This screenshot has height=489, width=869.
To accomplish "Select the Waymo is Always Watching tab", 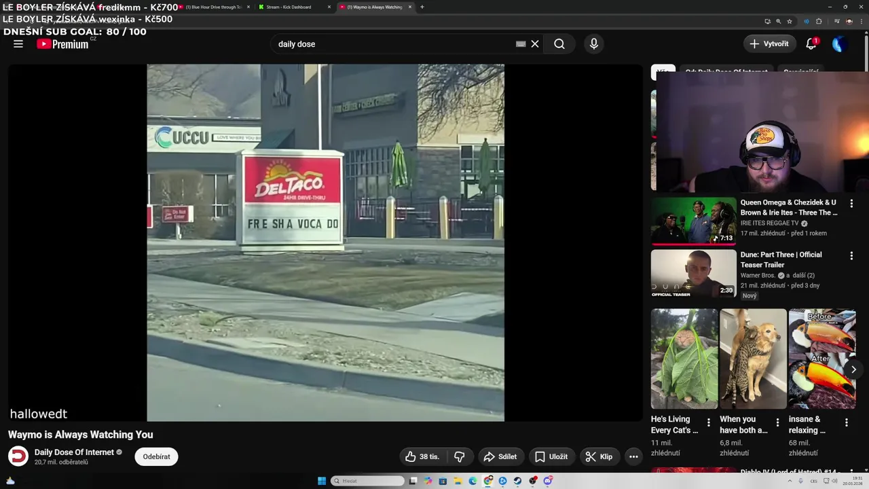I will 374,7.
